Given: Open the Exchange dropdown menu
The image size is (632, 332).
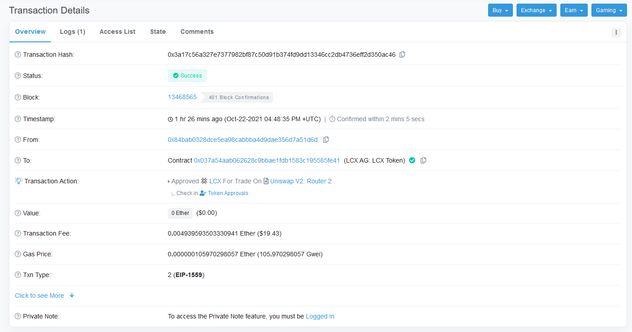Looking at the screenshot, I should pos(536,10).
